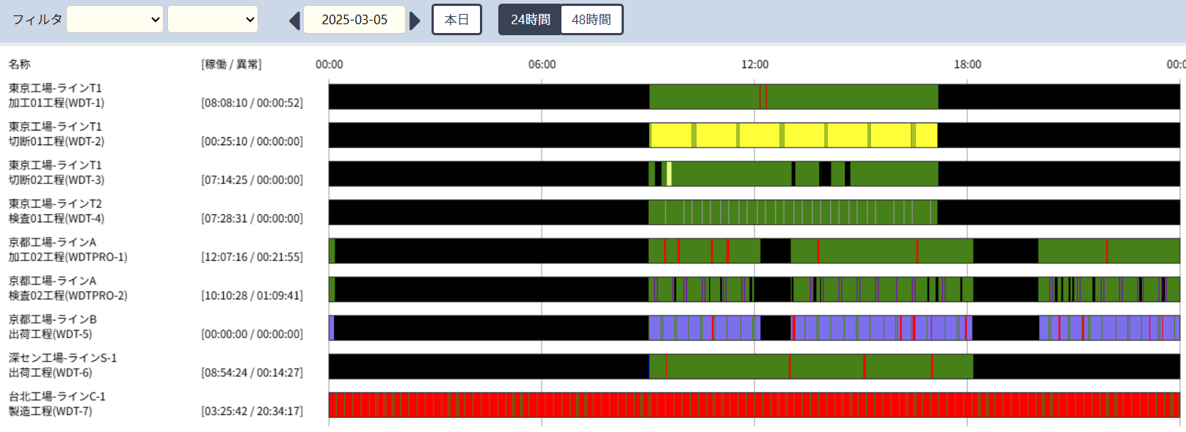1186x432 pixels.
Task: Click the 本日 button
Action: 456,20
